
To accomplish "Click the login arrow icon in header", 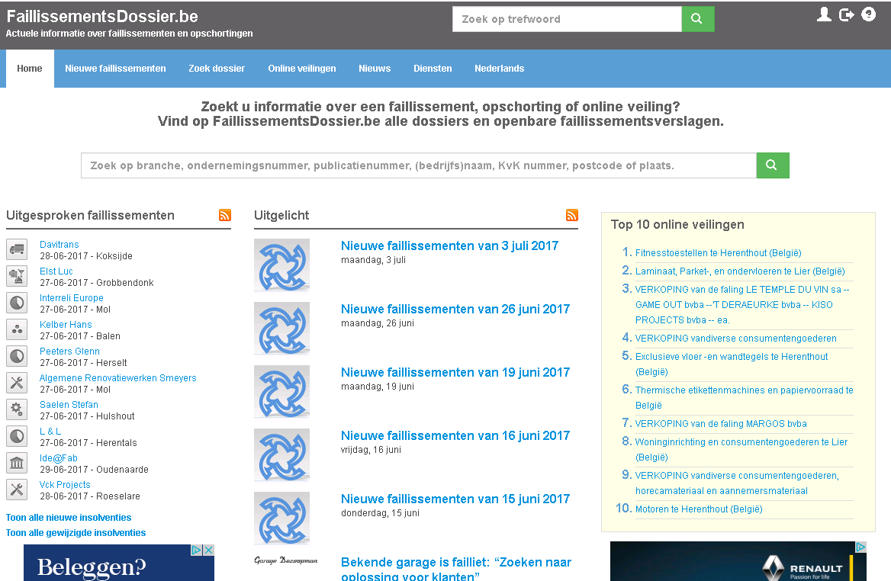I will 846,14.
